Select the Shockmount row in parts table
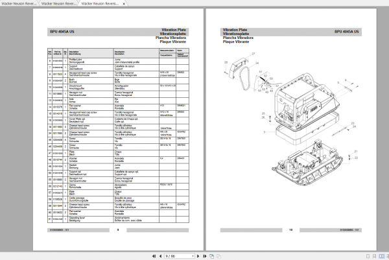Viewport: 389px width, 260px height. [x=118, y=88]
